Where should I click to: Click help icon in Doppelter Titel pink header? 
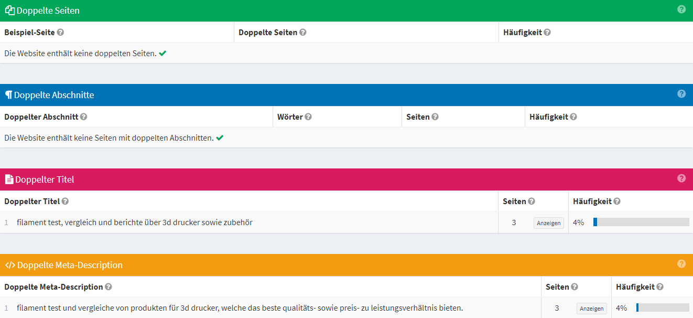click(681, 178)
